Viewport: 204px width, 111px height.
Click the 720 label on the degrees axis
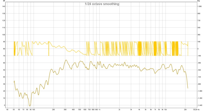199,21
